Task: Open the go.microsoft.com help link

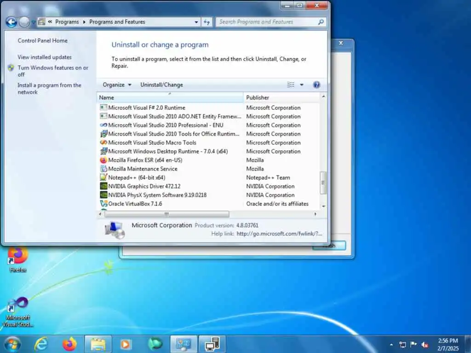Action: 279,233
